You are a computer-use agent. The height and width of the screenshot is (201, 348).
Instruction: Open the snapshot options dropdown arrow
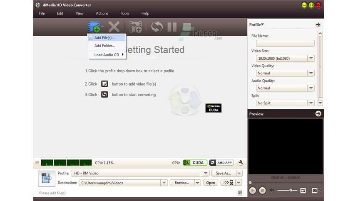(320, 191)
